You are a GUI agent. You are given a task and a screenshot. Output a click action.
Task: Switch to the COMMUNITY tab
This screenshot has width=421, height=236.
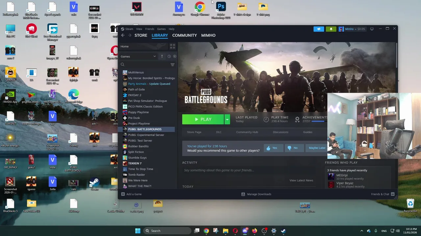click(185, 35)
